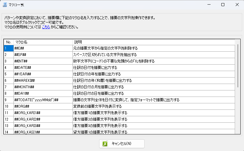Click the macro window app icon in title bar
This screenshot has width=244, height=151.
[5, 5]
